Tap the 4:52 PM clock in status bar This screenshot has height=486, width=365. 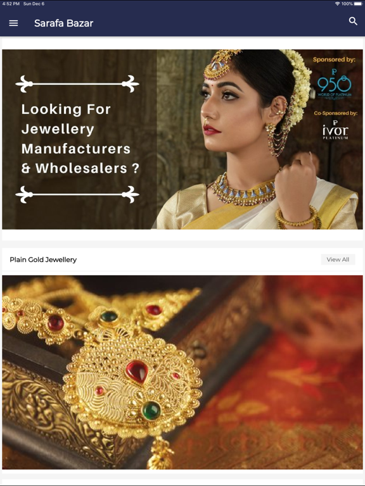point(11,4)
